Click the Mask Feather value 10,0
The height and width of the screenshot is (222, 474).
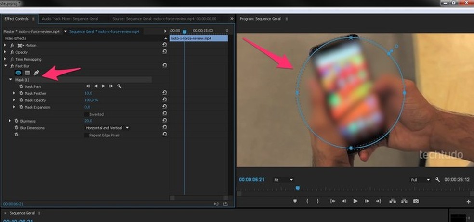point(88,93)
